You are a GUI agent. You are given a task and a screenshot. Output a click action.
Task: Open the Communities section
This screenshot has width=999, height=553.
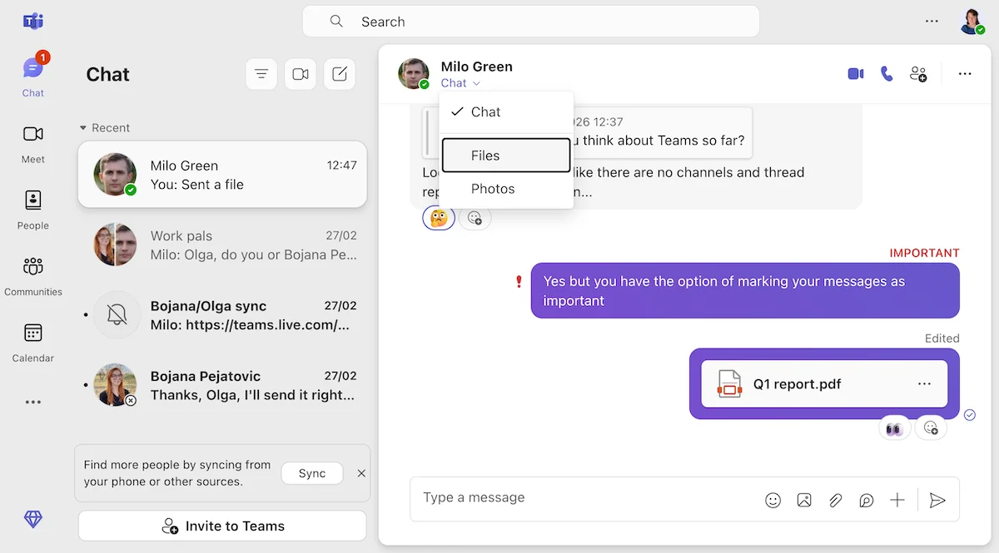33,274
